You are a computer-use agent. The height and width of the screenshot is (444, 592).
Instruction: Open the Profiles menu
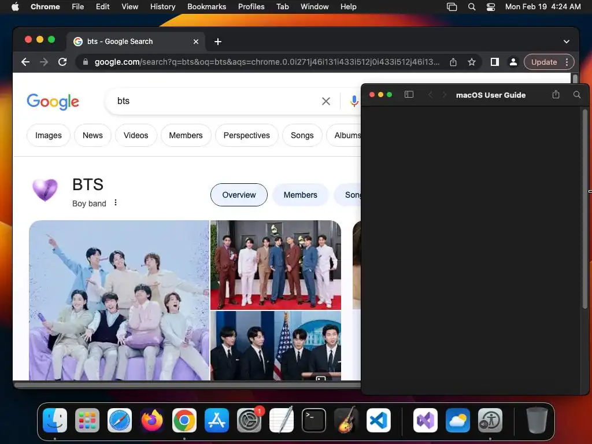251,7
